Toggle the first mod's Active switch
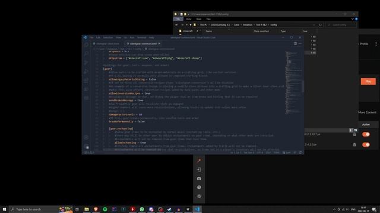380x213 pixels. point(366,134)
